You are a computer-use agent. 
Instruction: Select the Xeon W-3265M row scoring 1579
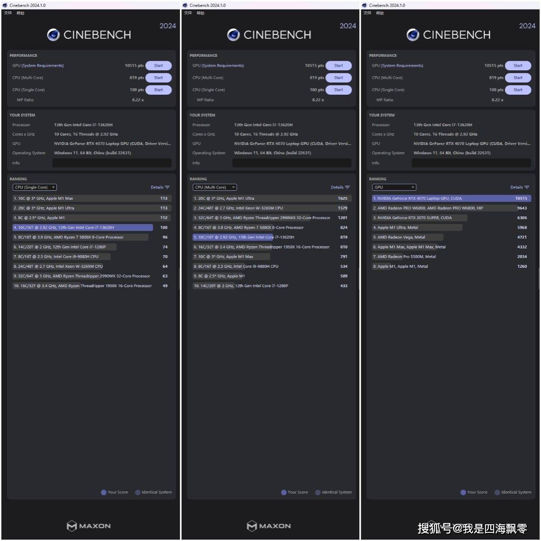click(x=272, y=208)
